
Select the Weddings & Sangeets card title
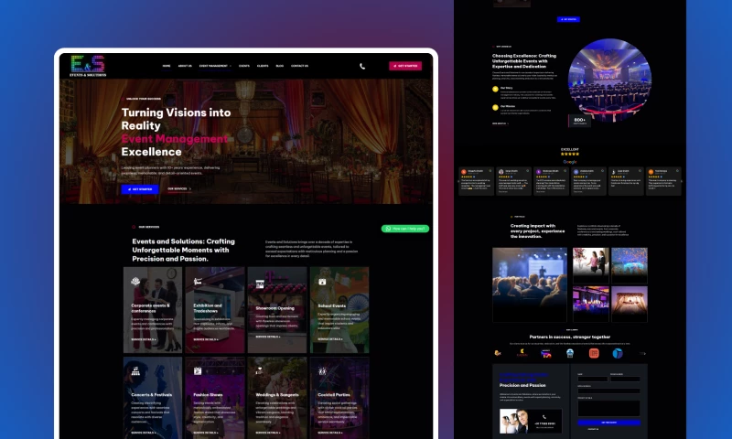point(277,395)
